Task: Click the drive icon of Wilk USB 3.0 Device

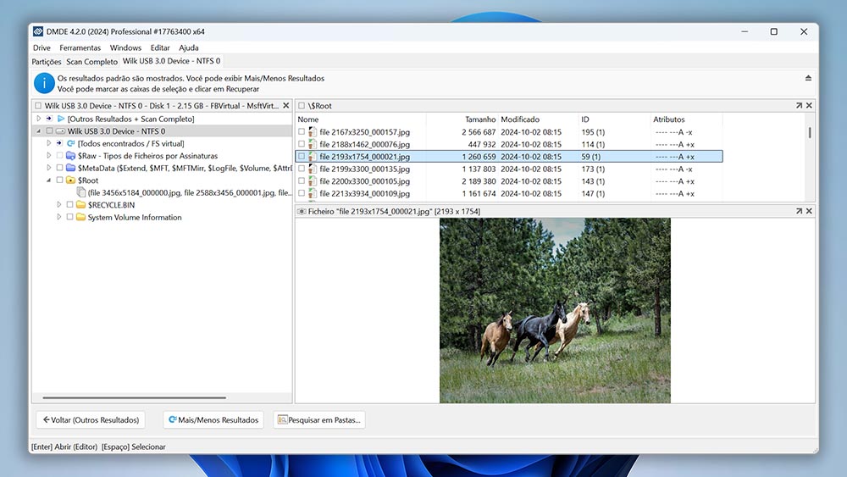Action: coord(60,131)
